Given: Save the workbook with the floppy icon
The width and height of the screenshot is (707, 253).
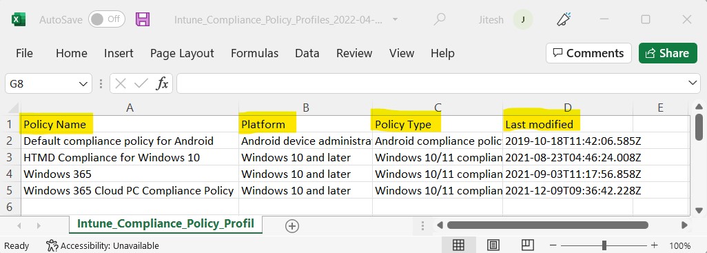Looking at the screenshot, I should pos(143,19).
